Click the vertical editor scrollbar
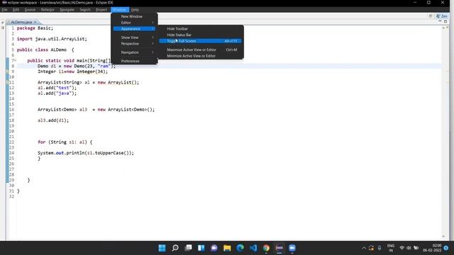The image size is (454, 255). 443,132
